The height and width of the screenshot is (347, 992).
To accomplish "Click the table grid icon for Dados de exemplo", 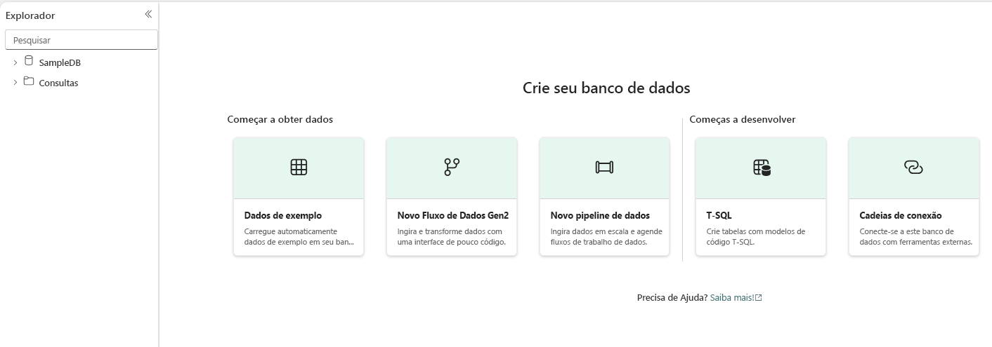I will click(x=299, y=167).
